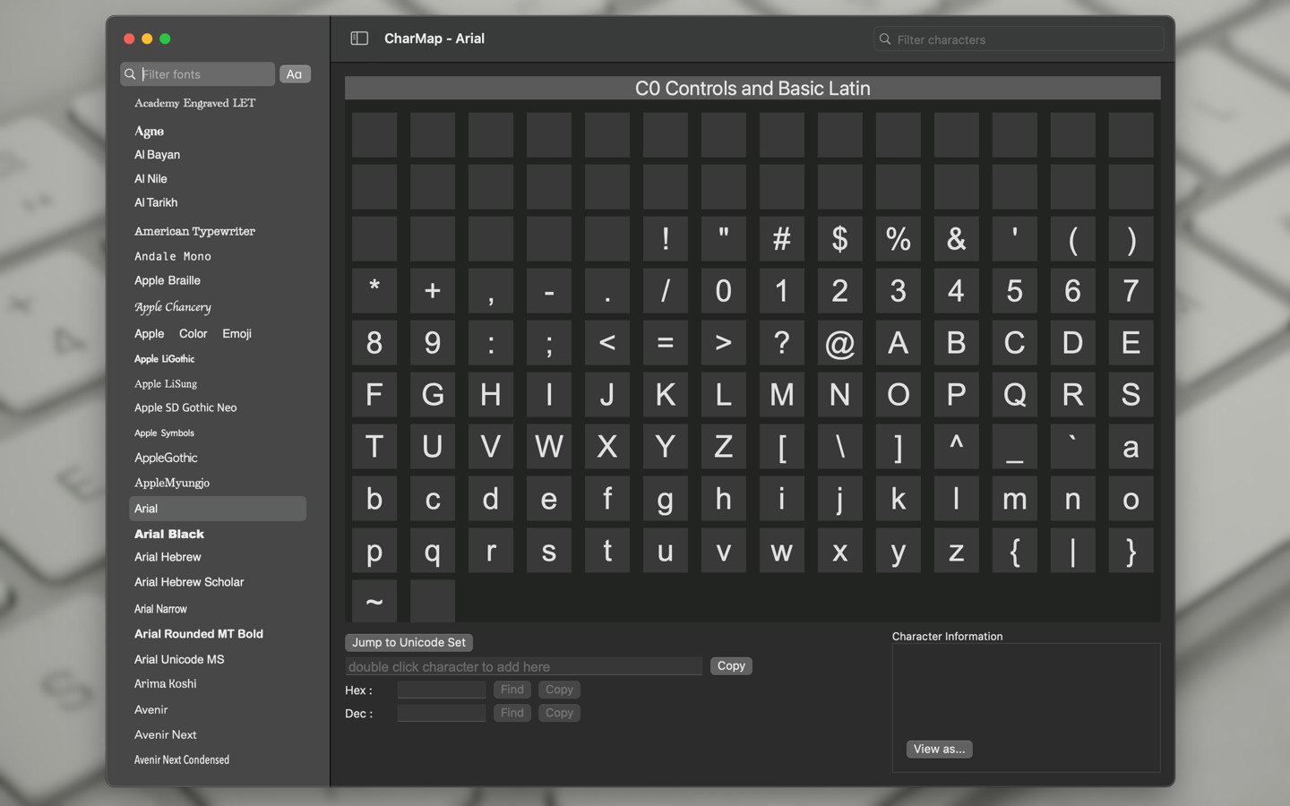Select the + plus sign tile
Viewport: 1290px width, 806px height.
433,291
